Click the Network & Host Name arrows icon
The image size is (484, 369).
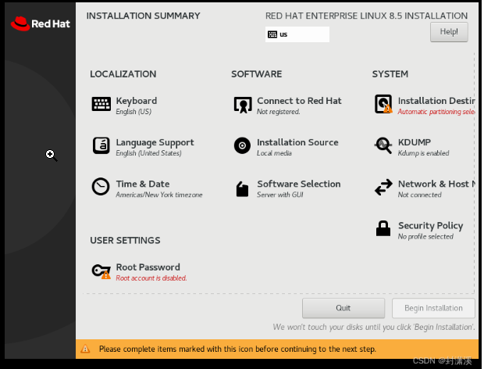(x=383, y=188)
